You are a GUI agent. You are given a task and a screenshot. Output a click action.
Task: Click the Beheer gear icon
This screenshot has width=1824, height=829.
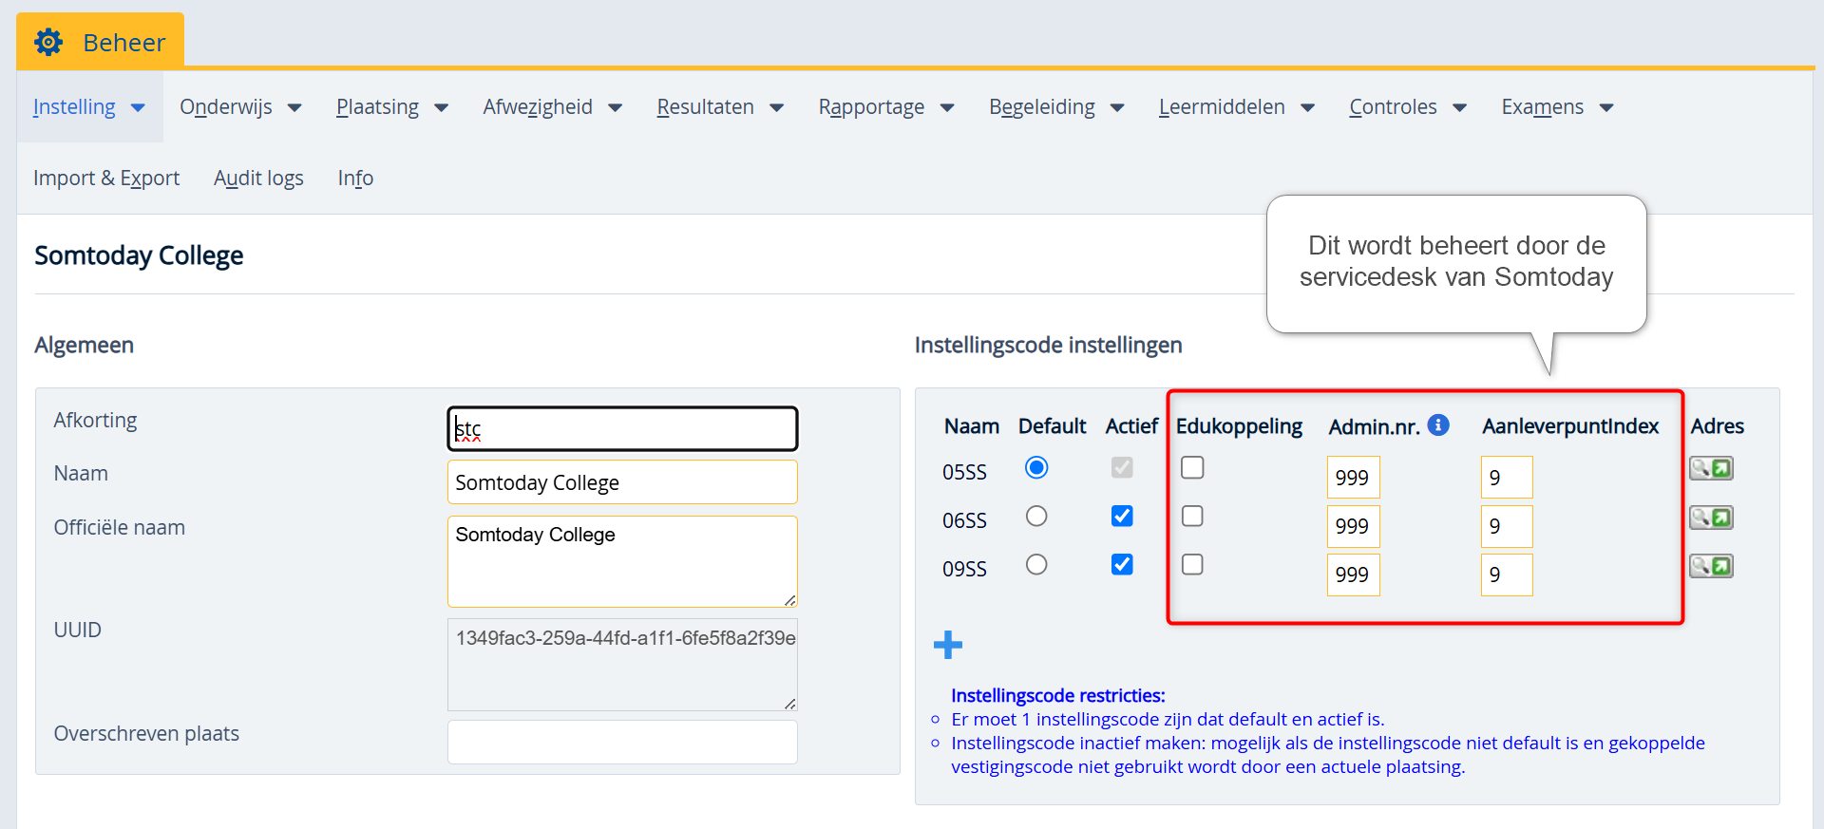click(48, 42)
